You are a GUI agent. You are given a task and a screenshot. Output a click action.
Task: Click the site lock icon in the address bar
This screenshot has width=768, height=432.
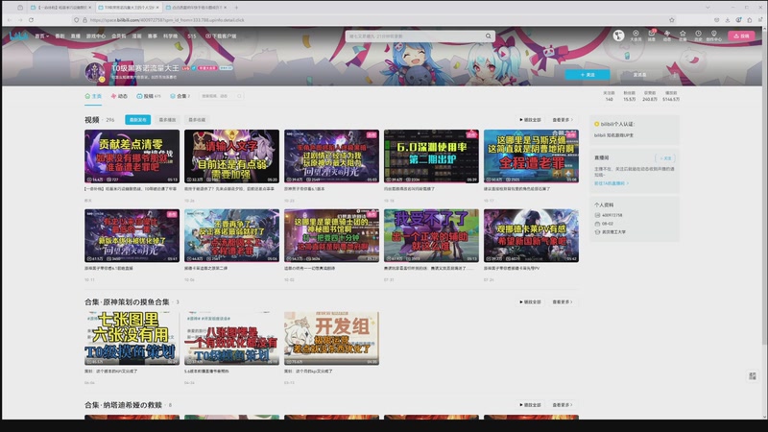click(84, 20)
